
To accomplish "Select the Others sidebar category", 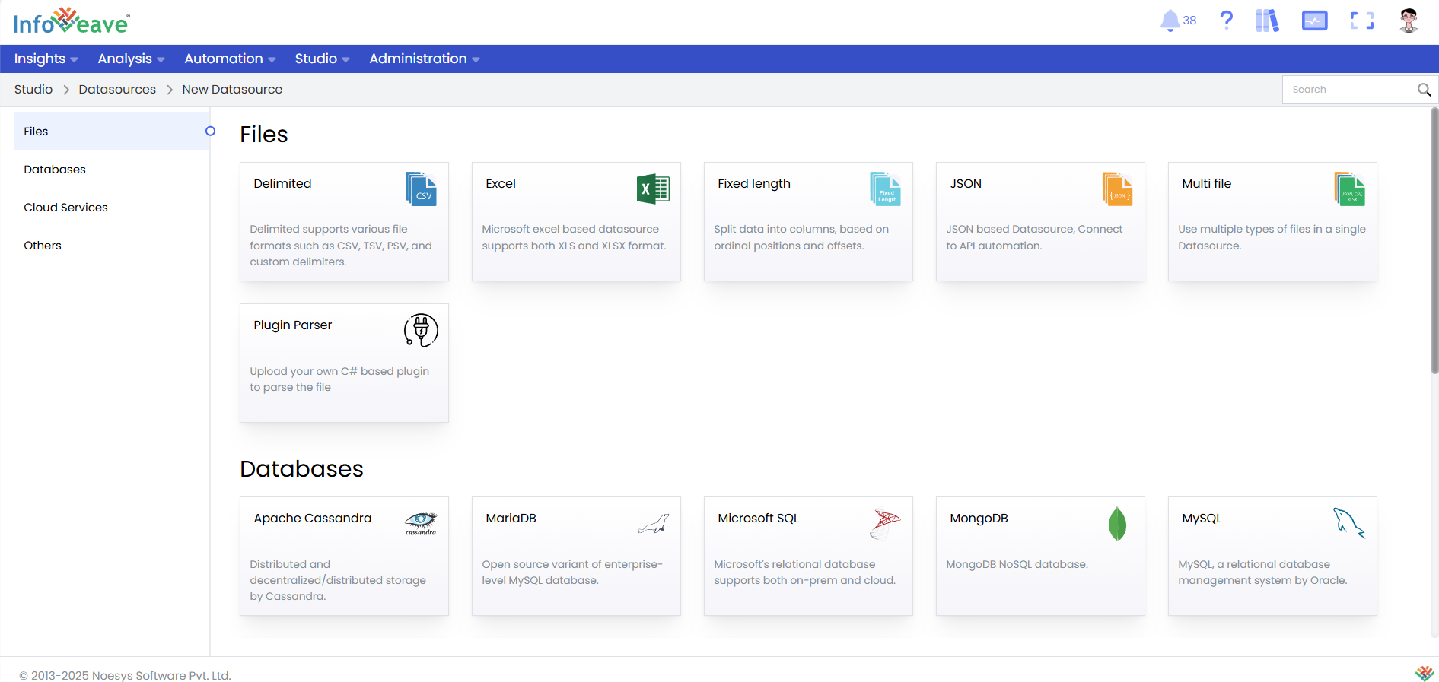I will point(112,245).
